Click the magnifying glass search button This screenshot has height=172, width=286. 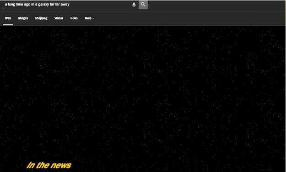point(143,5)
